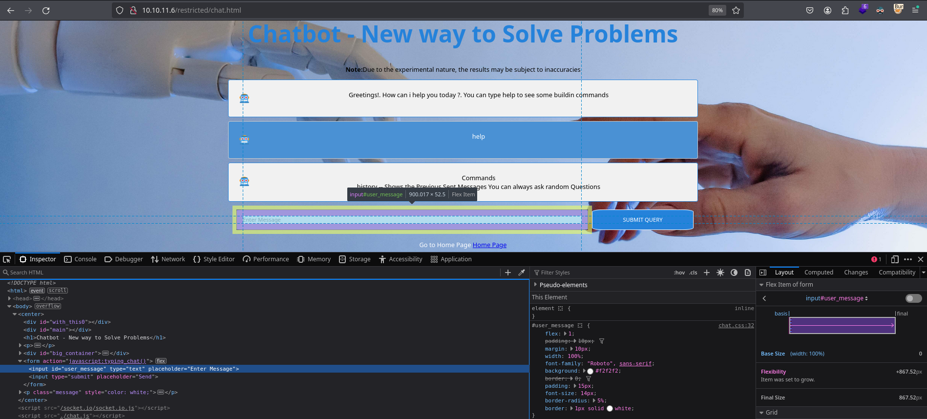Collapse the form element node
927x419 pixels.
(20, 361)
